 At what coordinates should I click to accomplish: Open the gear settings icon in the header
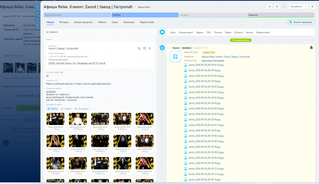point(312,7)
